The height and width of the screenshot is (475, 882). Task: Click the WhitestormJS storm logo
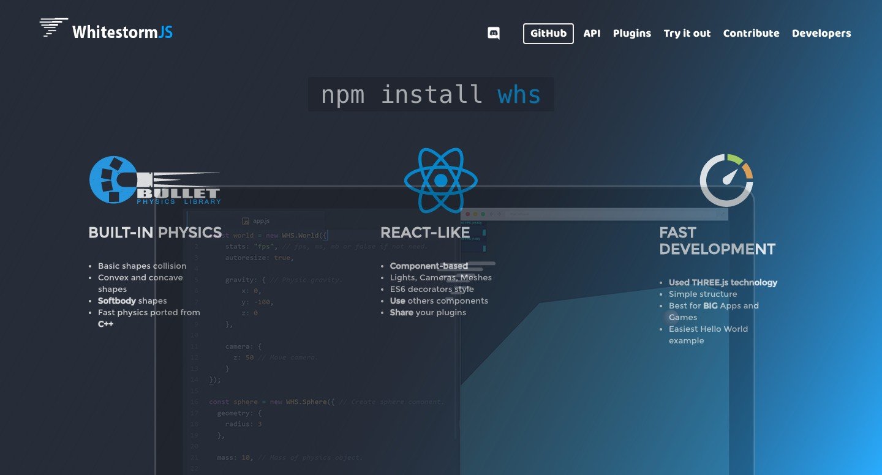(x=52, y=28)
